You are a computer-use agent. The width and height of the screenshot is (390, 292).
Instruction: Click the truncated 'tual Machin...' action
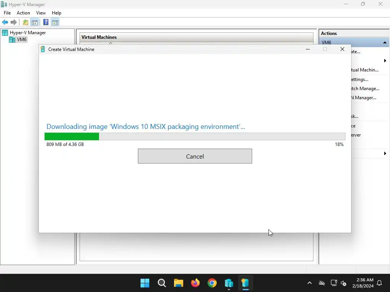pyautogui.click(x=365, y=70)
